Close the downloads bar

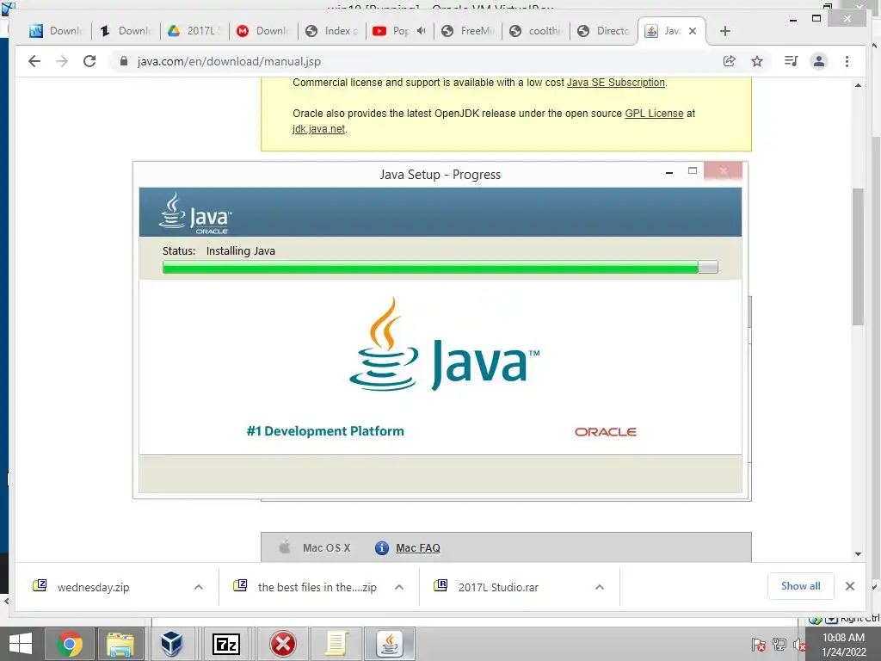pyautogui.click(x=850, y=586)
